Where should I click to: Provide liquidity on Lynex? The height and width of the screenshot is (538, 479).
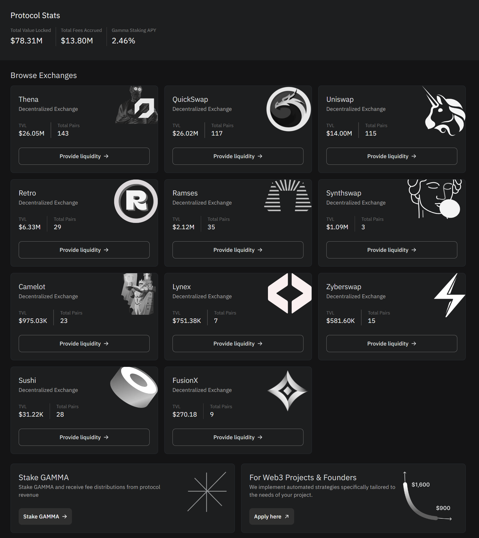(x=238, y=343)
